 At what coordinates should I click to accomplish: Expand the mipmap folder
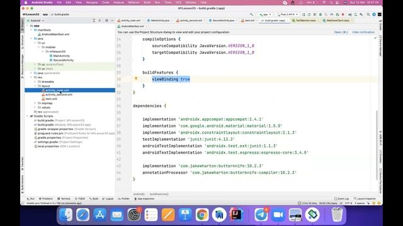[x=35, y=103]
